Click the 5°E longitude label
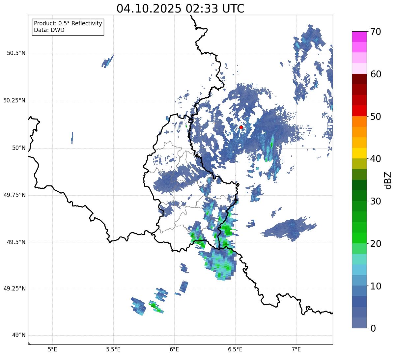396x356 pixels. coord(52,349)
